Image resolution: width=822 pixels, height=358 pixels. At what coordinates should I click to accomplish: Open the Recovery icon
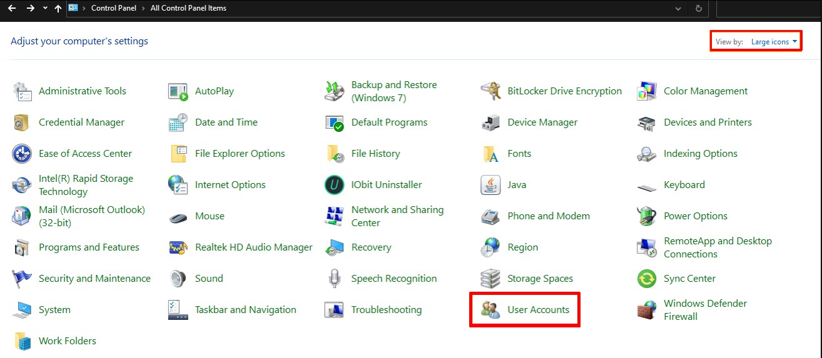click(x=335, y=247)
